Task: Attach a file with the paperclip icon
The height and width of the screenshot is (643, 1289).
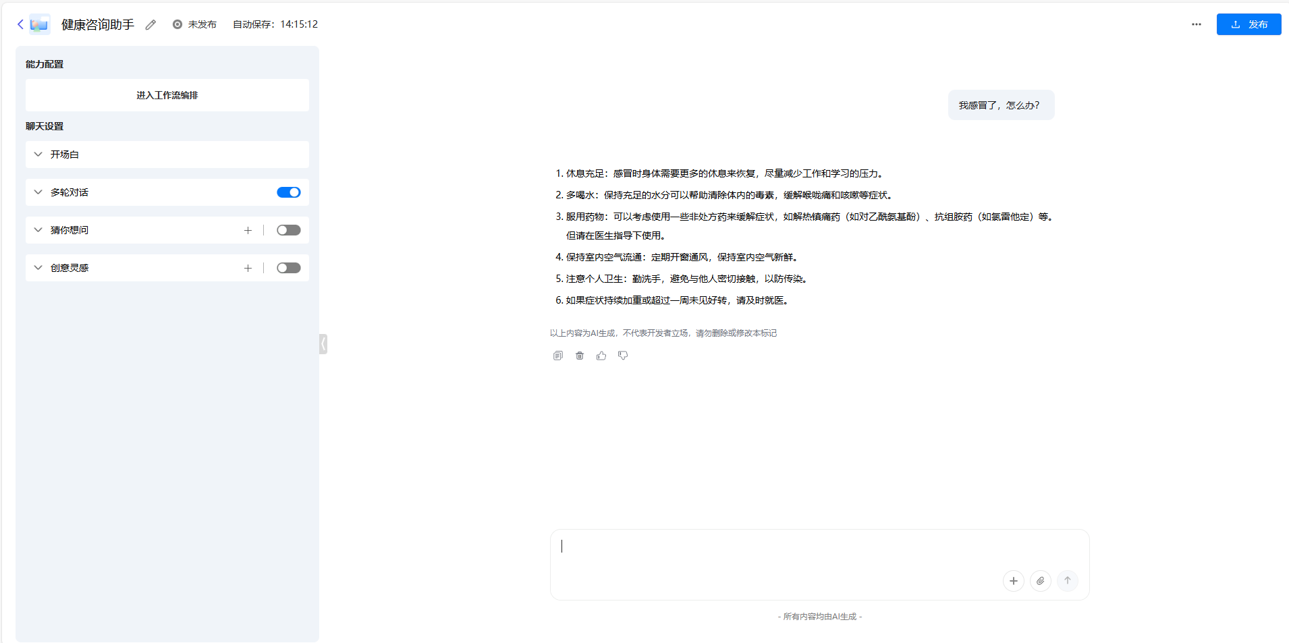Action: (1040, 580)
